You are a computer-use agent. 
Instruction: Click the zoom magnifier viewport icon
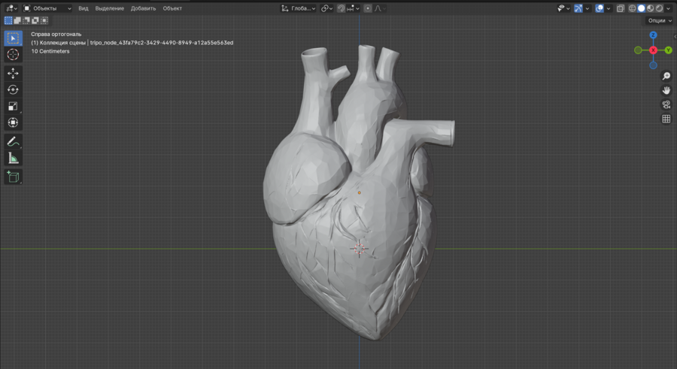click(x=666, y=77)
